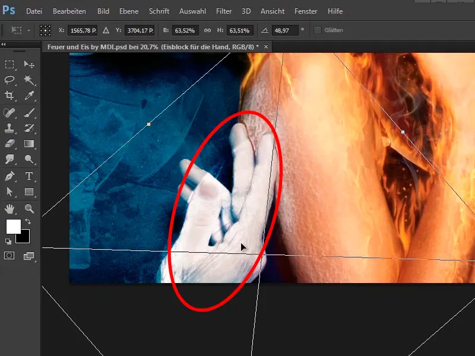Select the Smudge tool

[x=9, y=159]
